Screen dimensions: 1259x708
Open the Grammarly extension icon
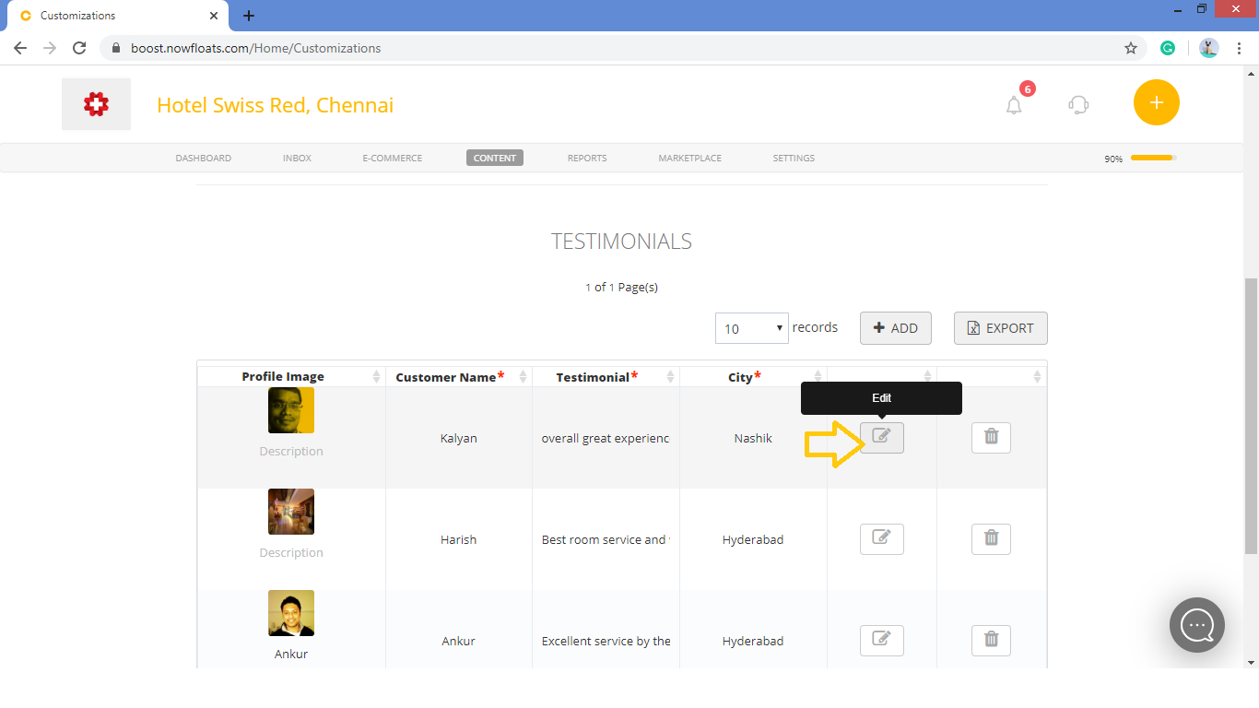(x=1168, y=48)
